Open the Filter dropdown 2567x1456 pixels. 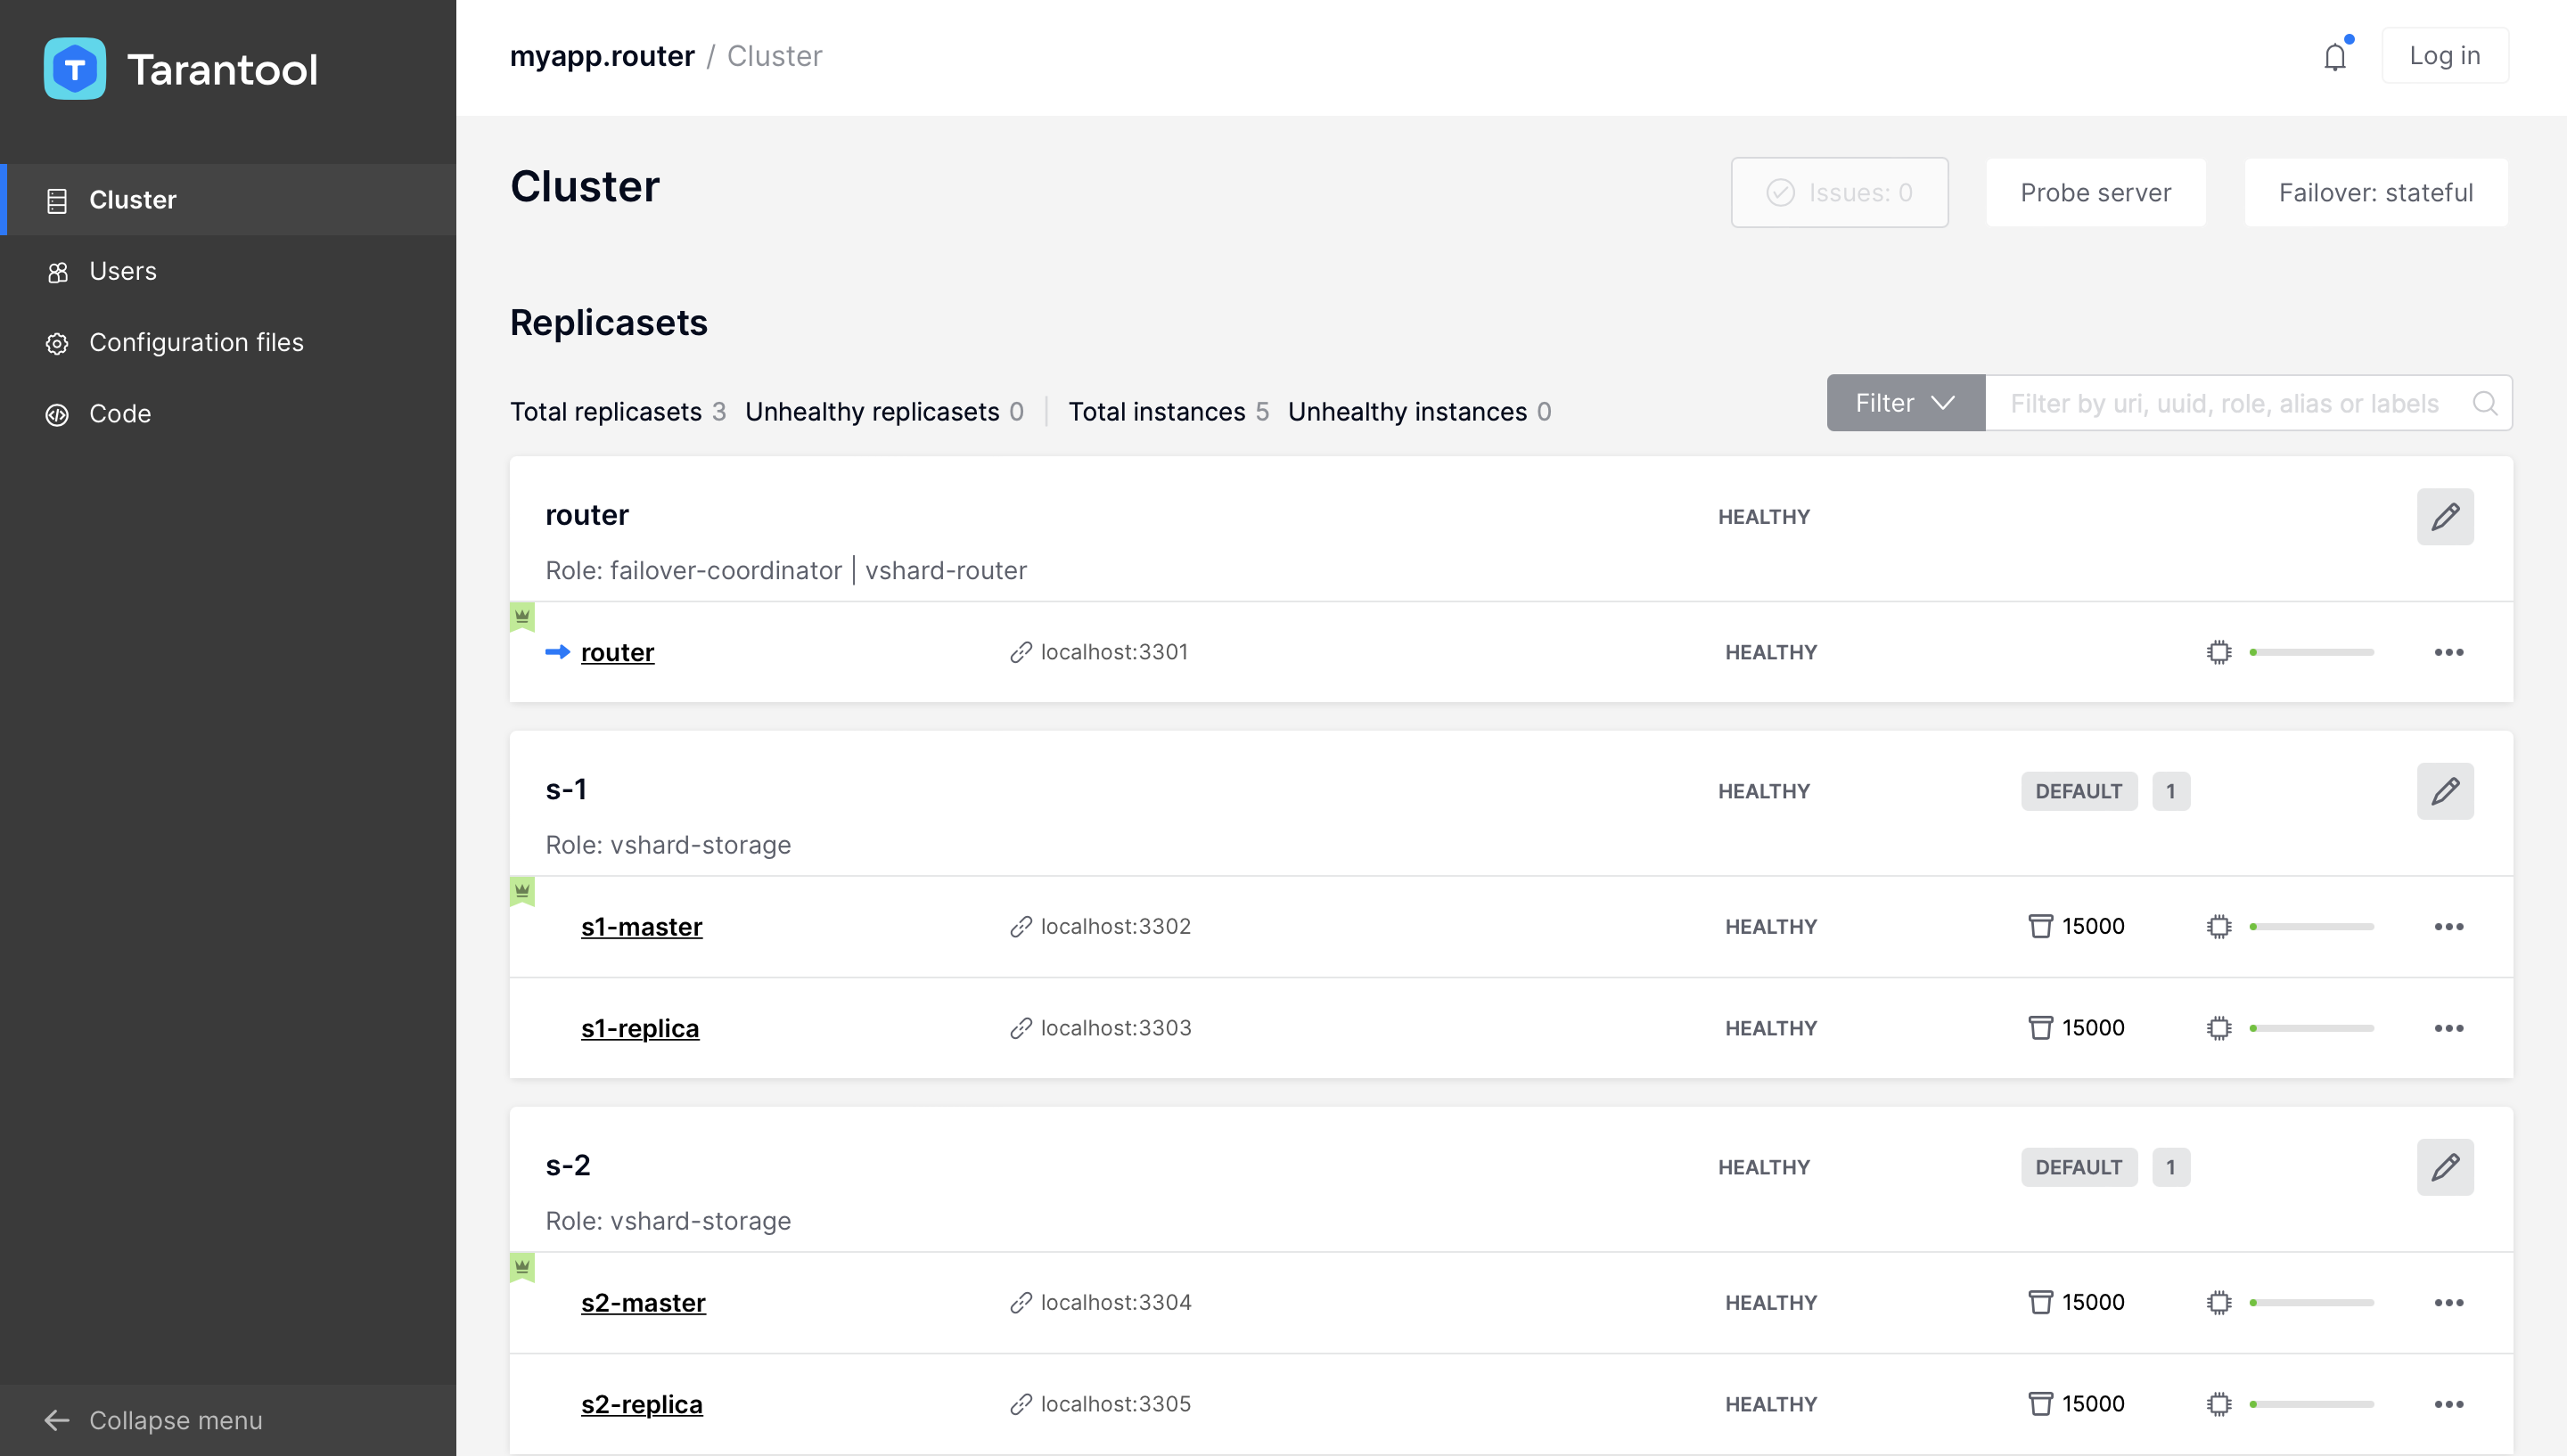click(1905, 403)
